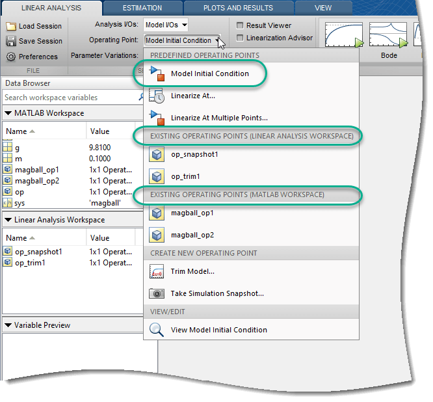Click the Bode plot icon
The width and height of the screenshot is (433, 402).
coord(388,35)
